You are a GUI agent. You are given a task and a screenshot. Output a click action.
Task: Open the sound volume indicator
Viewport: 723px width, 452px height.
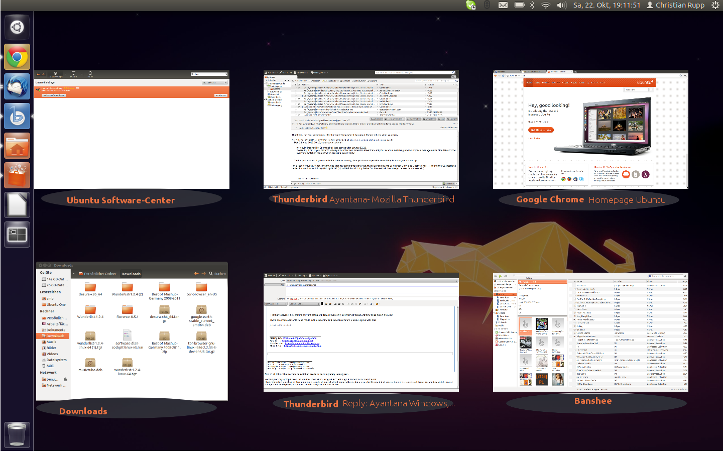click(561, 5)
